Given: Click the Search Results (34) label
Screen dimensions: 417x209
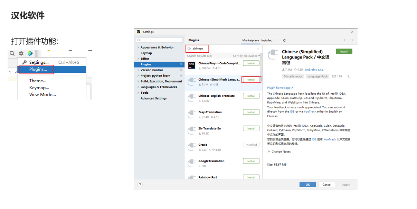Looking at the screenshot, I should click(200, 56).
